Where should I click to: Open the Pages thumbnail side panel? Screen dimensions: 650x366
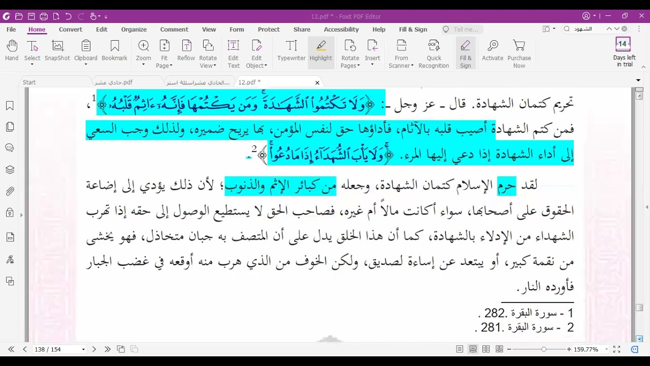10,127
